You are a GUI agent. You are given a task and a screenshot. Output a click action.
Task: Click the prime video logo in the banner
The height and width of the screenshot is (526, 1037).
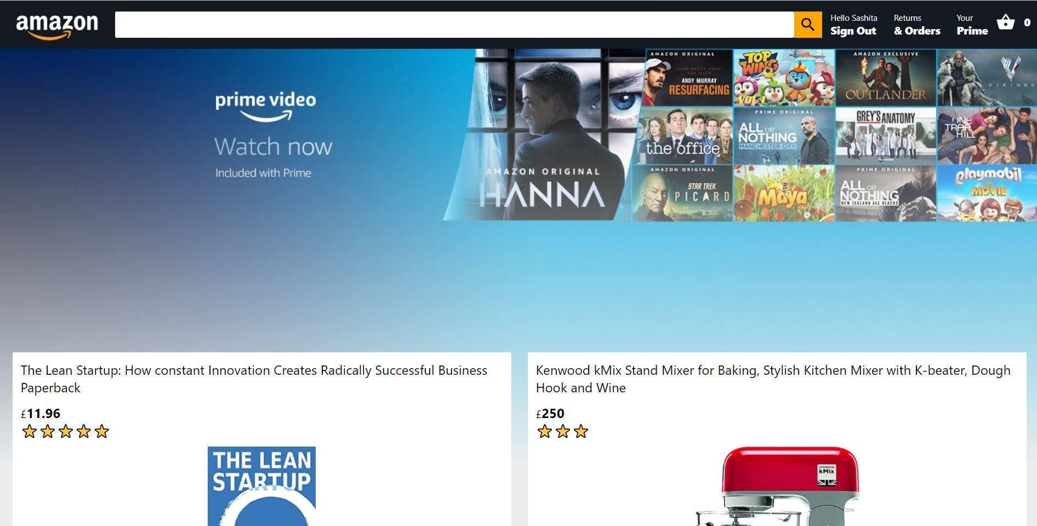266,106
